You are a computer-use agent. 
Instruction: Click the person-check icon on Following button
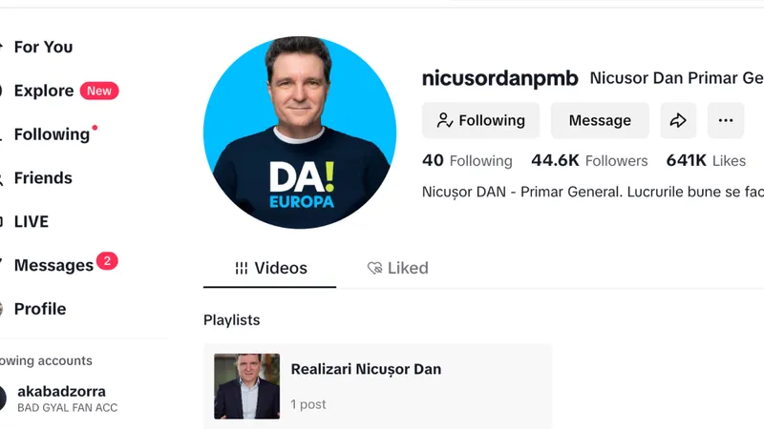click(x=445, y=120)
